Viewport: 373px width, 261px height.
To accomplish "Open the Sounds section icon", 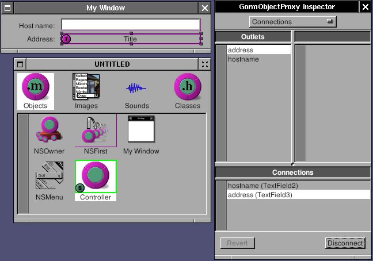I will coord(136,88).
